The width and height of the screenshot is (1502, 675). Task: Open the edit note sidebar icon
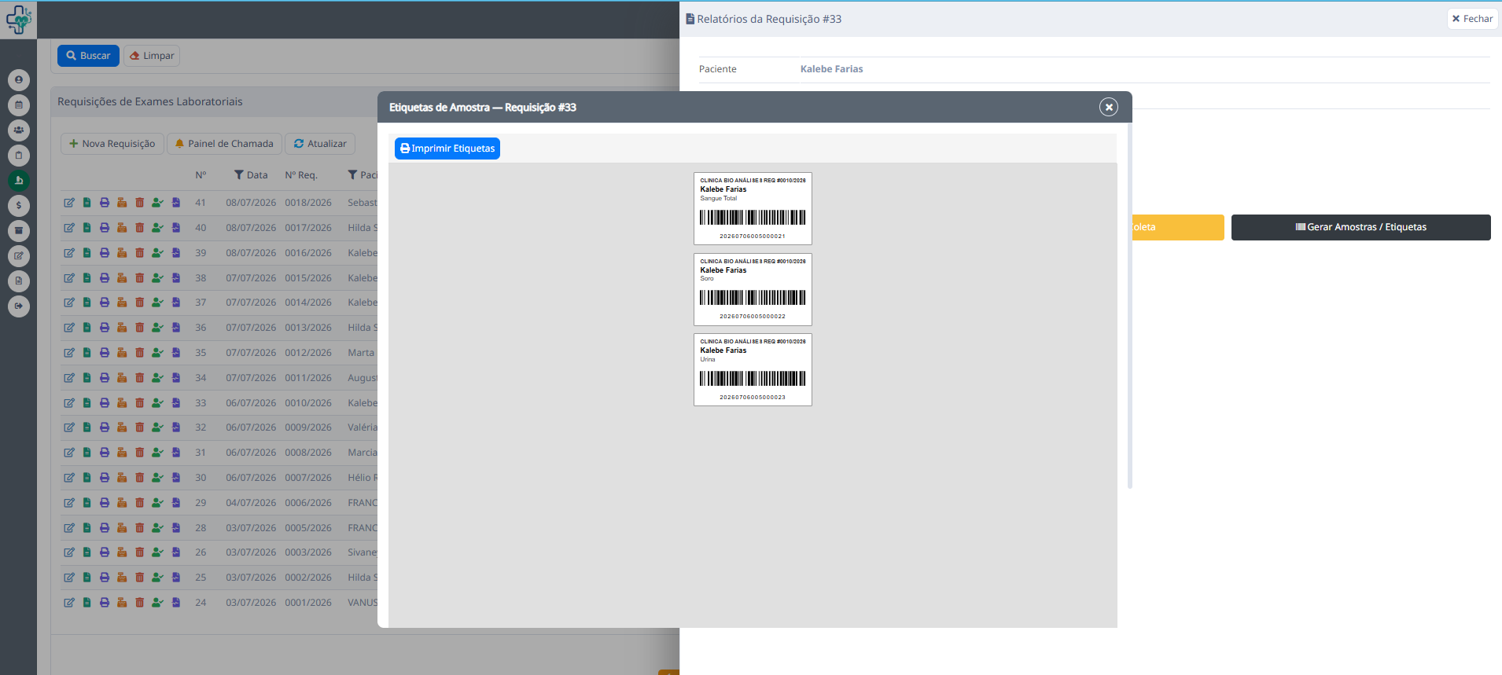(x=19, y=256)
